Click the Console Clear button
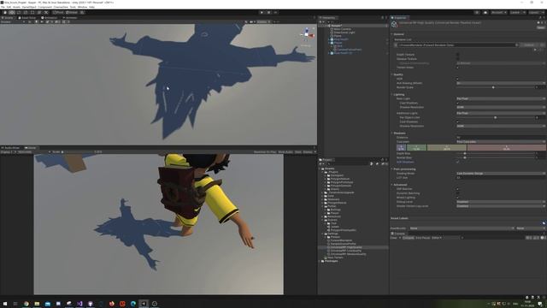The height and width of the screenshot is (308, 547). coord(393,238)
